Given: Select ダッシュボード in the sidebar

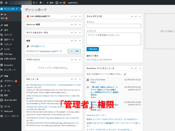Looking at the screenshot, I should point(11,9).
